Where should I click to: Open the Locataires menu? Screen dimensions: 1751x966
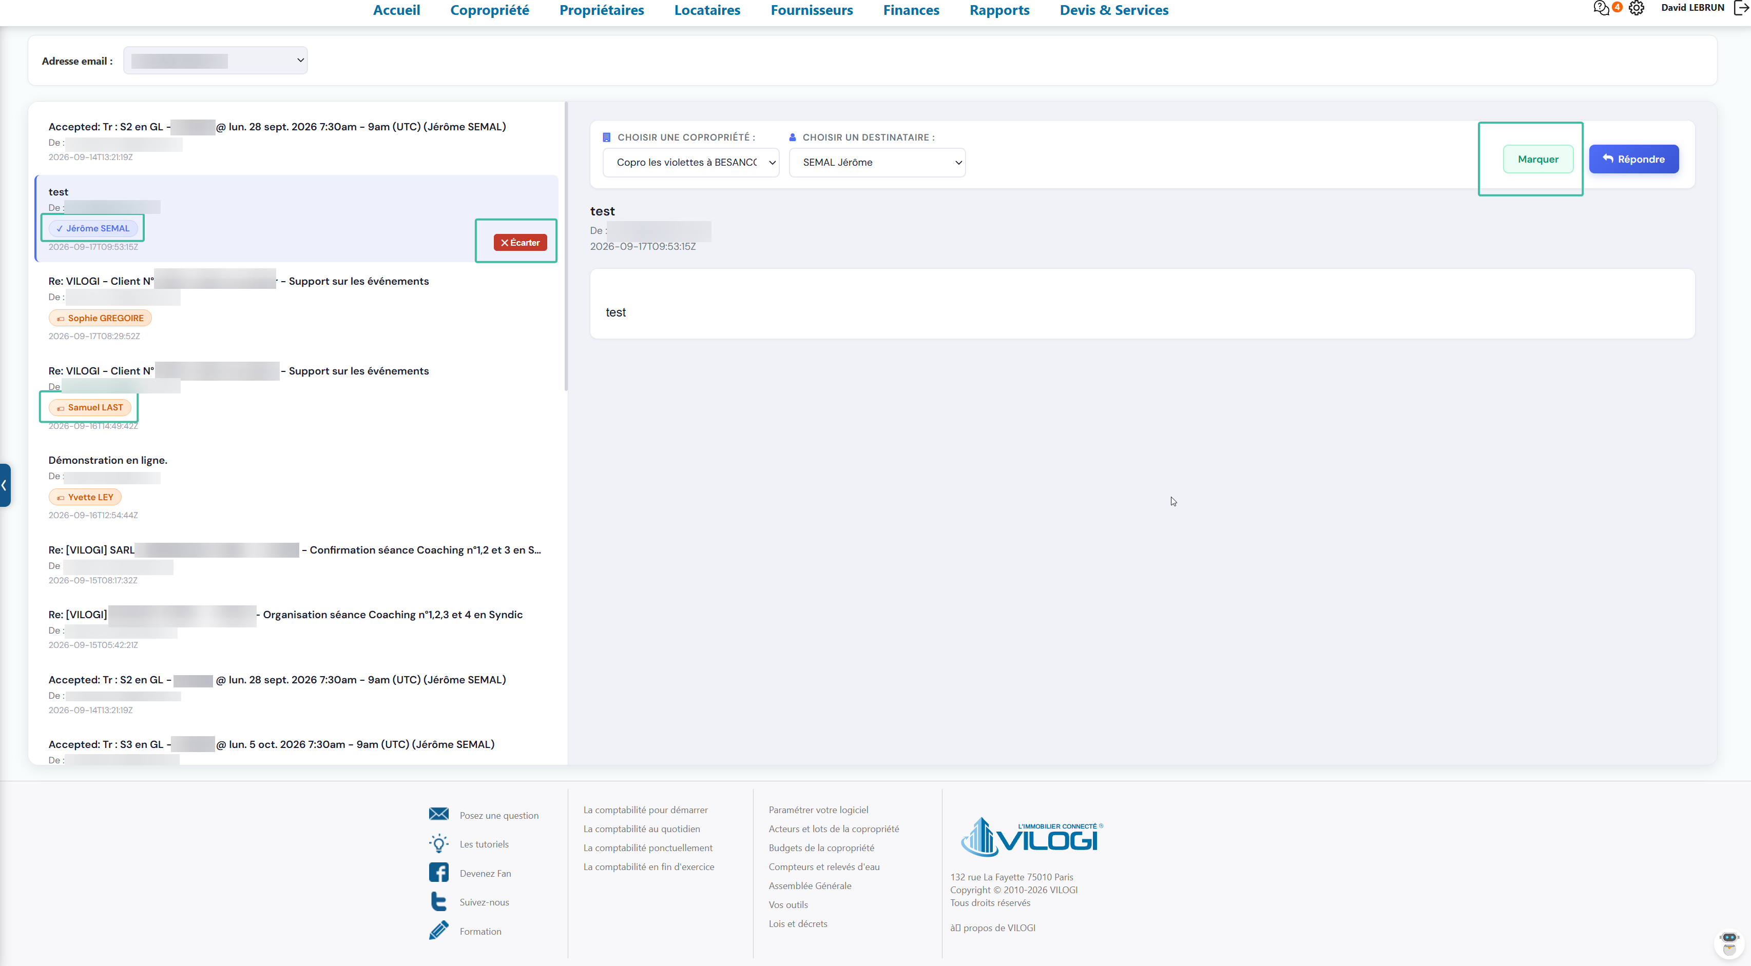pos(707,10)
